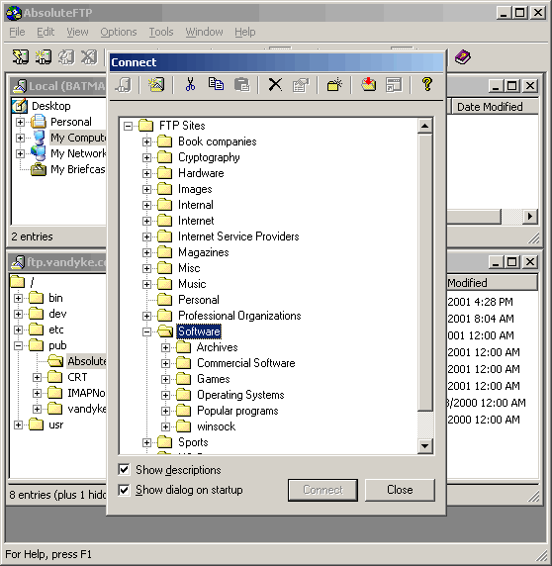Click the grayed window layout icon in dialog toolbar
This screenshot has width=552, height=566.
[x=394, y=85]
